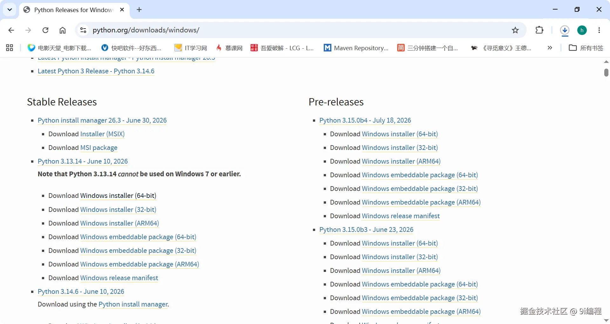Image resolution: width=610 pixels, height=324 pixels.
Task: Open the Extensions puzzle icon
Action: [539, 30]
